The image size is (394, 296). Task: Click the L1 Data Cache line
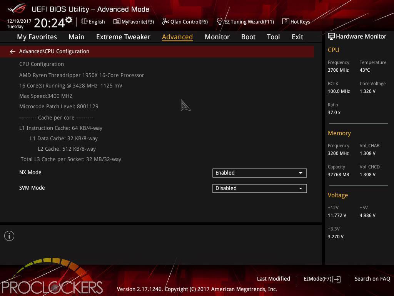coord(64,138)
